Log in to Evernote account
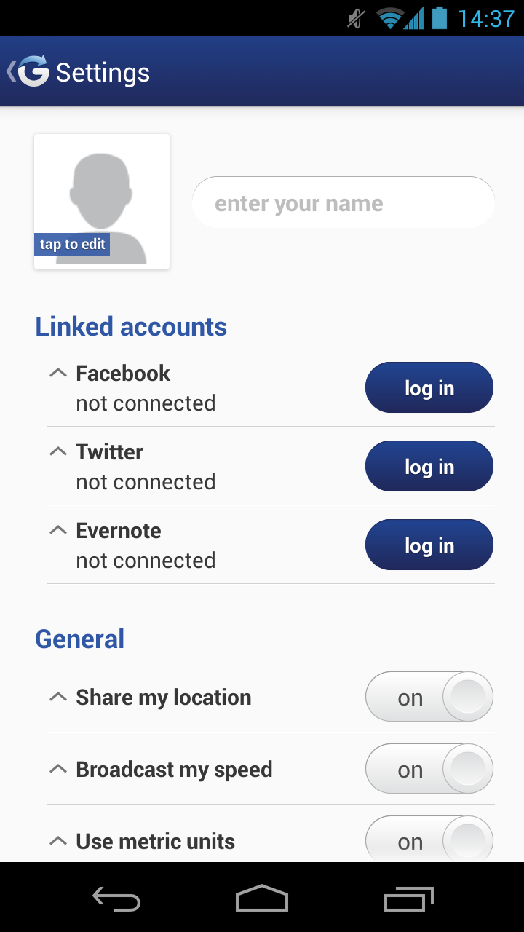The image size is (524, 932). [x=429, y=545]
